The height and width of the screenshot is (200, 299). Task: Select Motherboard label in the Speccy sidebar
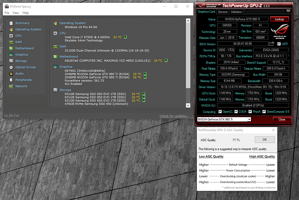coord(24,48)
